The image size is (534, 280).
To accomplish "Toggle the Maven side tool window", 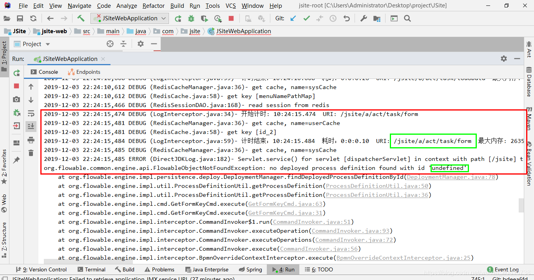I will [x=529, y=118].
